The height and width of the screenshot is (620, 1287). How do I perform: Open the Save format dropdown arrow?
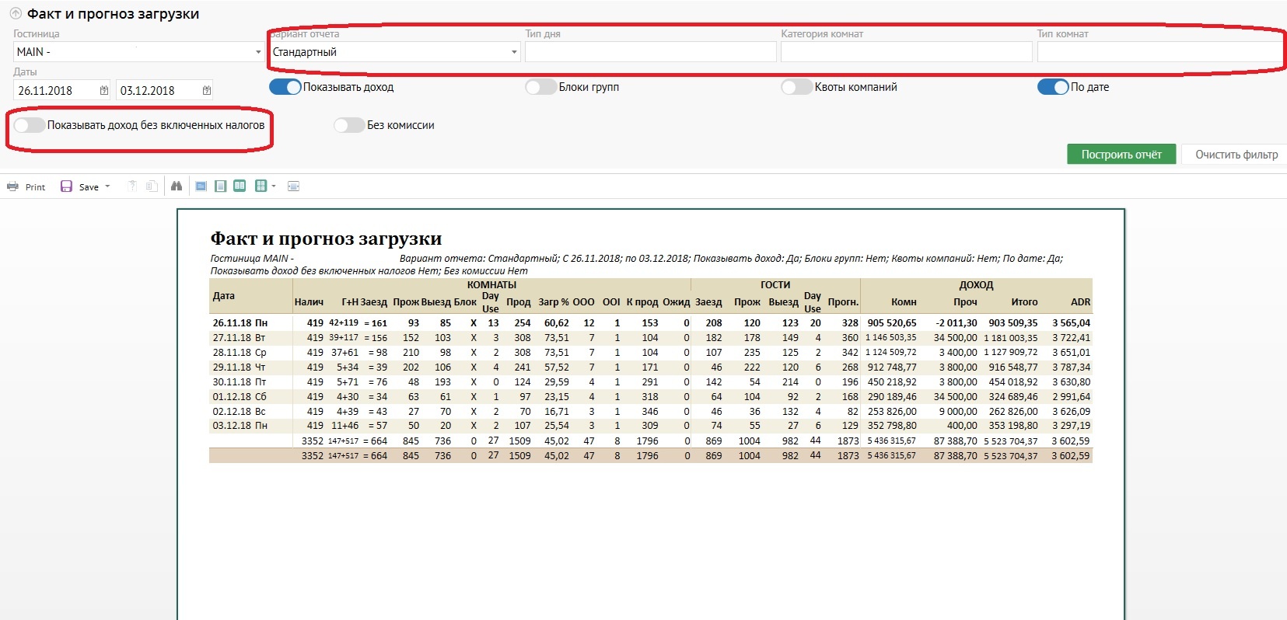107,186
